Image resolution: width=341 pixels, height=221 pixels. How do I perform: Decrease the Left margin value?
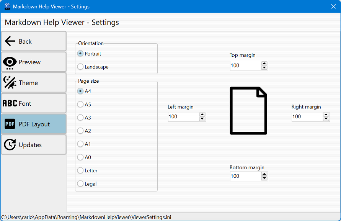pyautogui.click(x=202, y=119)
